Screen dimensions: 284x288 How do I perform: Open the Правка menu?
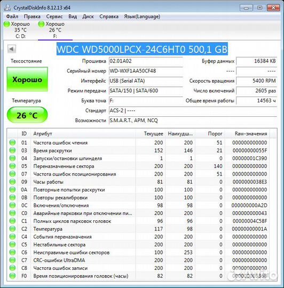click(x=32, y=17)
